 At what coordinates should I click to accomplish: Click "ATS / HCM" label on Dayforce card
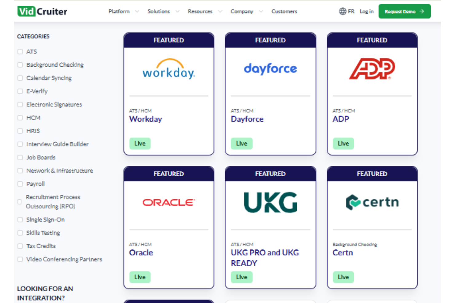[242, 111]
